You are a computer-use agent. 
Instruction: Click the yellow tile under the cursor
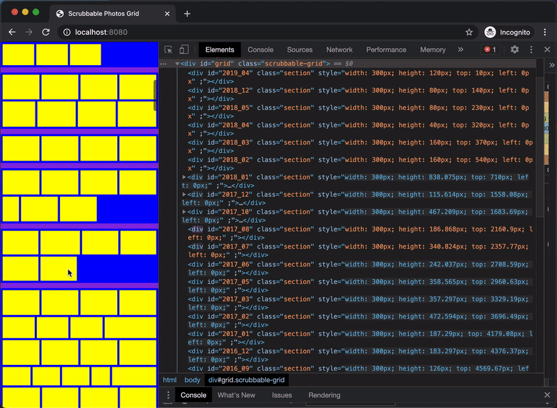click(x=59, y=269)
